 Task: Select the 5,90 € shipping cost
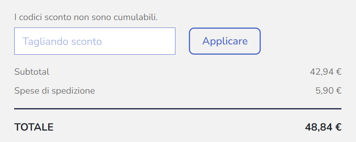(328, 91)
